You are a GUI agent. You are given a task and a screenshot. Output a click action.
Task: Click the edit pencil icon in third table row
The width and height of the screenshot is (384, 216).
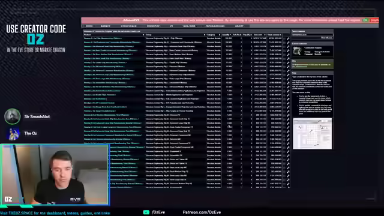pyautogui.click(x=288, y=47)
